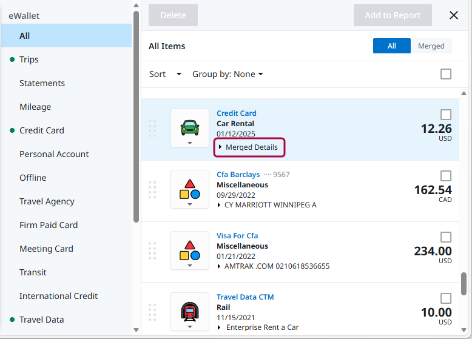
Task: Click the rail train tunnel icon
Action: click(190, 311)
